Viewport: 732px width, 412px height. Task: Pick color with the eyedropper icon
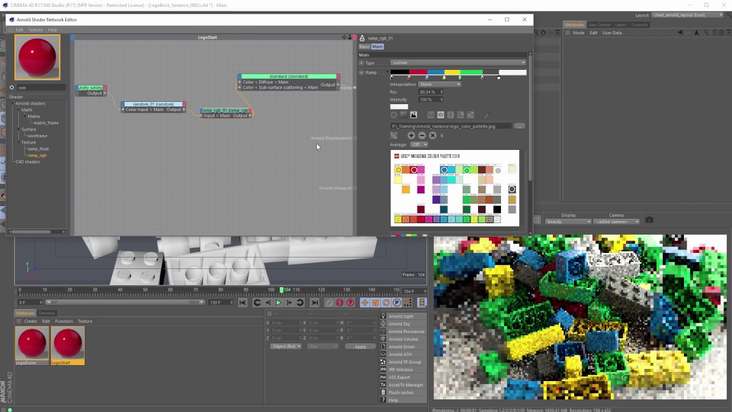point(487,115)
